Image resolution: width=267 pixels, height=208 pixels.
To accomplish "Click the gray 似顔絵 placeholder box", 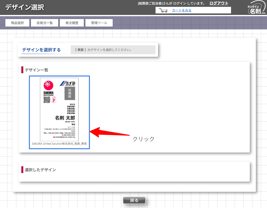I will [70, 93].
